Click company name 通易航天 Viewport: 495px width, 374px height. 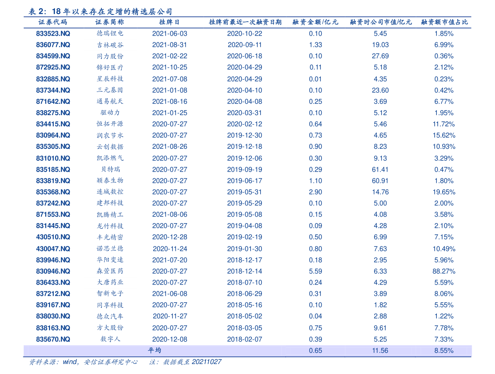pyautogui.click(x=110, y=102)
